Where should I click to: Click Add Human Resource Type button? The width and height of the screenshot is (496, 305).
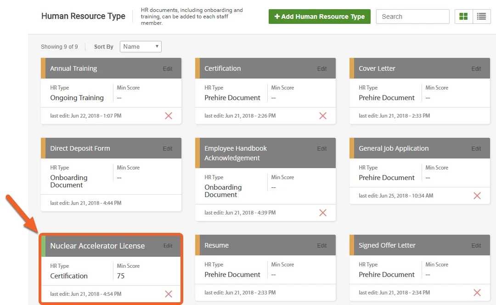320,17
